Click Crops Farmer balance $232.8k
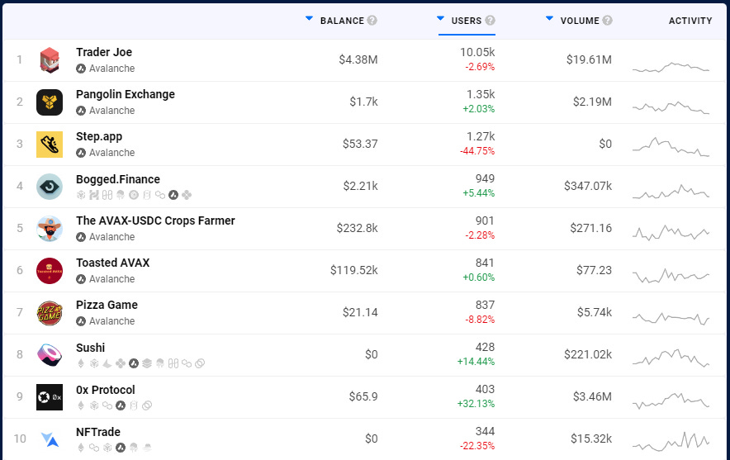Viewport: 730px width, 460px height. tap(357, 228)
